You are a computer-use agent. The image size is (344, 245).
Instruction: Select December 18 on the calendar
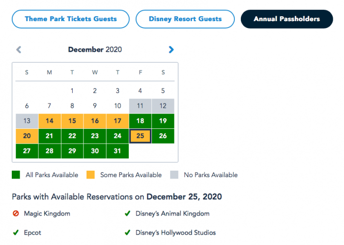140,121
